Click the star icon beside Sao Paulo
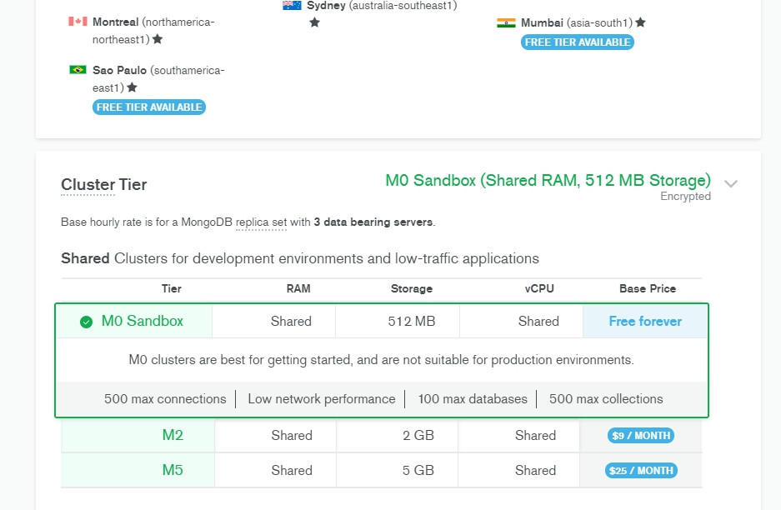The height and width of the screenshot is (510, 781). 132,87
